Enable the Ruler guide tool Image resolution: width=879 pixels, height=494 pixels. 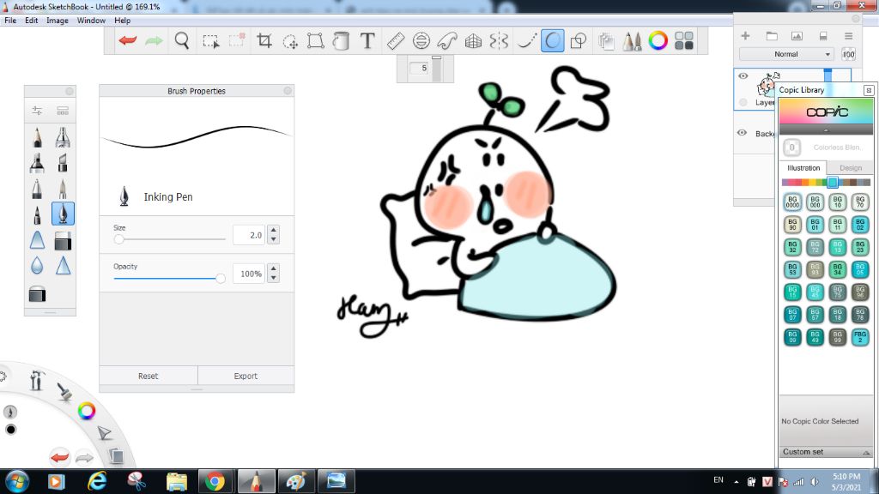pos(396,40)
